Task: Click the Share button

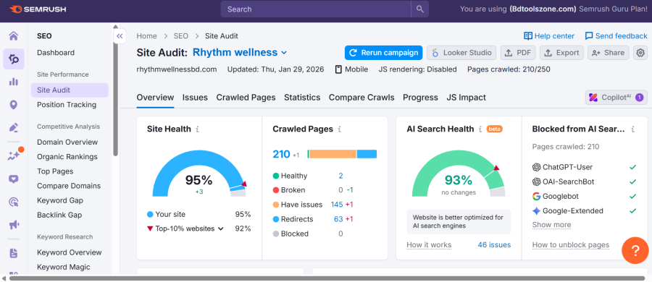Action: click(608, 53)
